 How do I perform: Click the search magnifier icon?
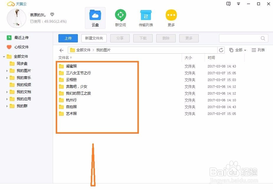[x=263, y=38]
